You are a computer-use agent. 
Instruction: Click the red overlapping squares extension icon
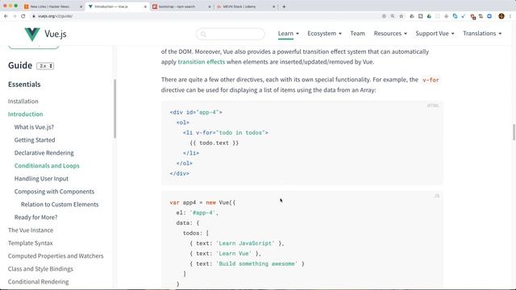473,16
